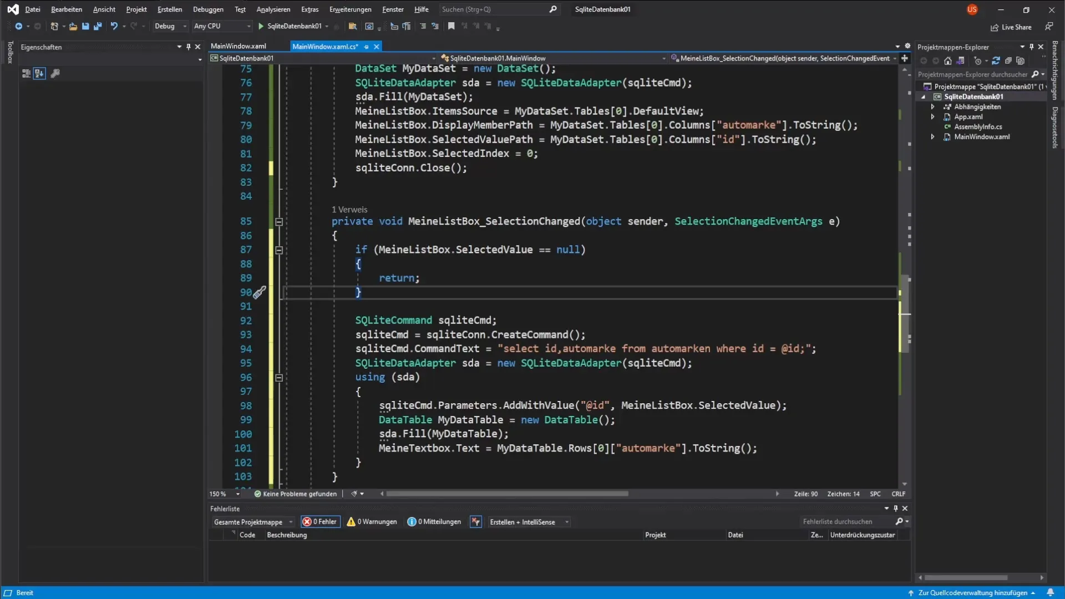This screenshot has height=599, width=1065.
Task: Click the open file folder icon
Action: coord(73,26)
